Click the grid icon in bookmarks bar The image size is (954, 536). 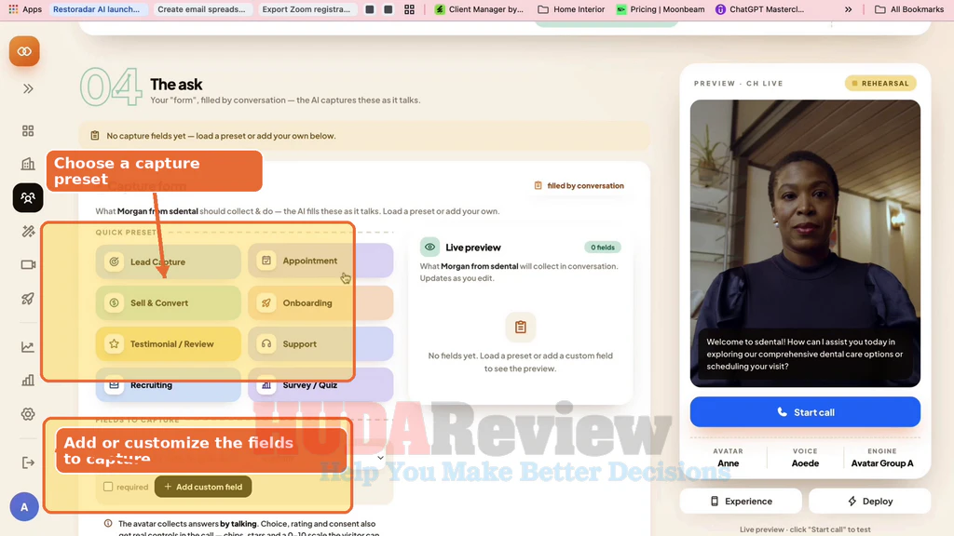click(410, 9)
